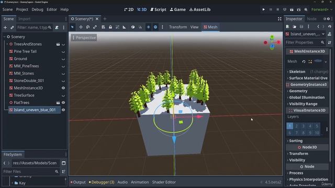Expand the Geometry section
This screenshot has width=335, height=188.
[x=298, y=91]
